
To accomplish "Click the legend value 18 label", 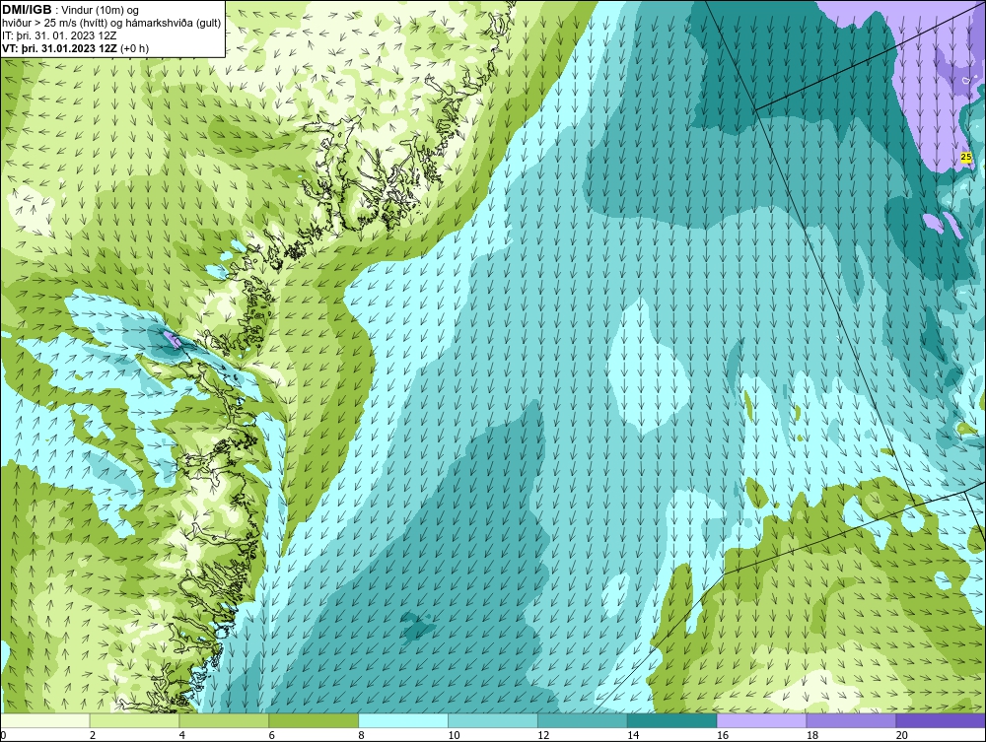I will (812, 735).
